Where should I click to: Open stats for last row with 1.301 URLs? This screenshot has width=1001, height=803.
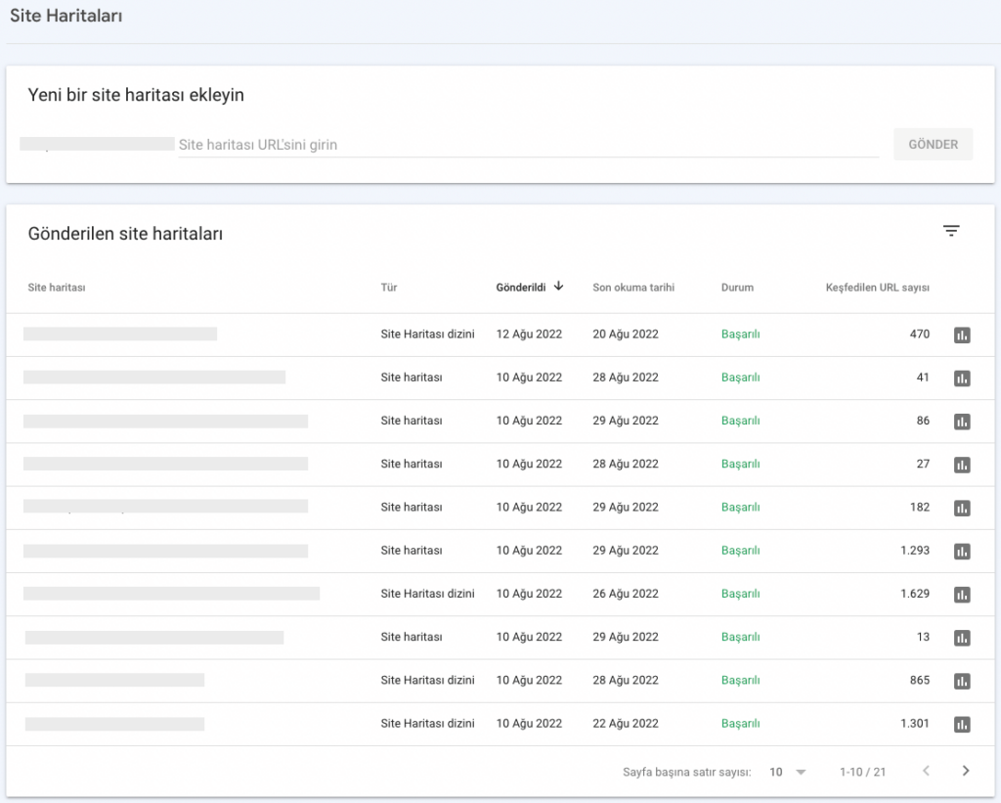pos(962,724)
